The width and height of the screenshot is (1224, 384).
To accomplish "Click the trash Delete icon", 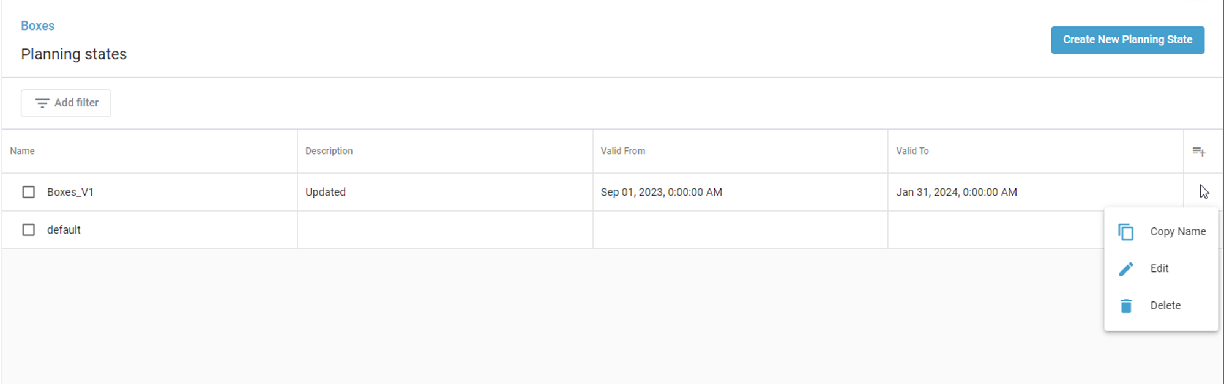I will (x=1125, y=306).
